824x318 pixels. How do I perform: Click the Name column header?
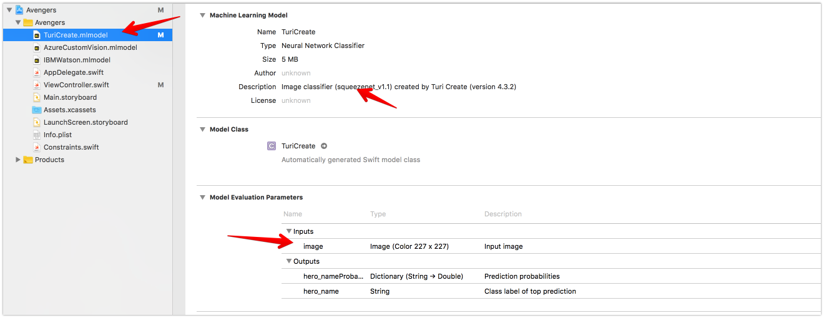(x=293, y=214)
